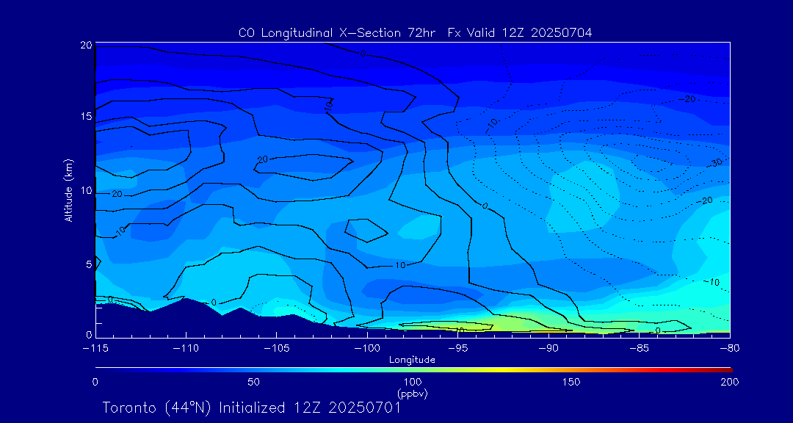Image resolution: width=793 pixels, height=423 pixels.
Task: Click the CO color scale gradient bar
Action: (x=413, y=370)
